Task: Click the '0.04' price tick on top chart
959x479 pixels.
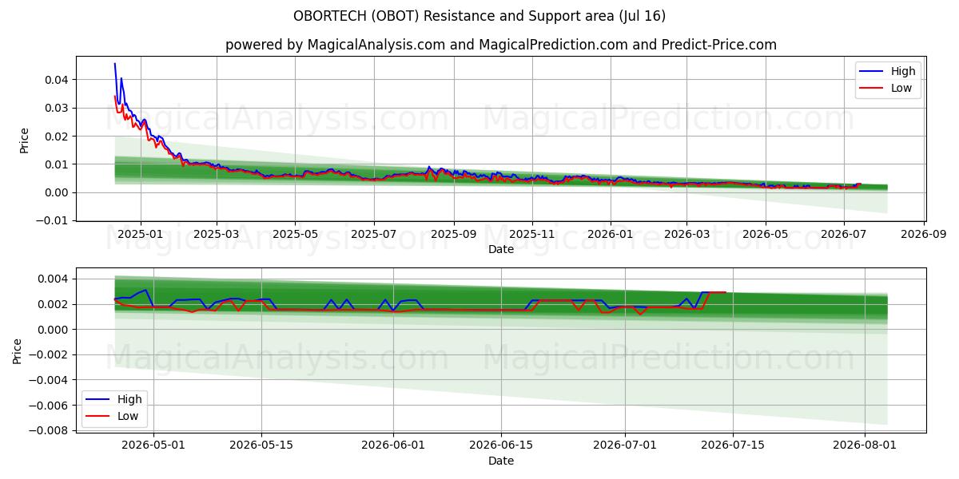Action: [58, 80]
